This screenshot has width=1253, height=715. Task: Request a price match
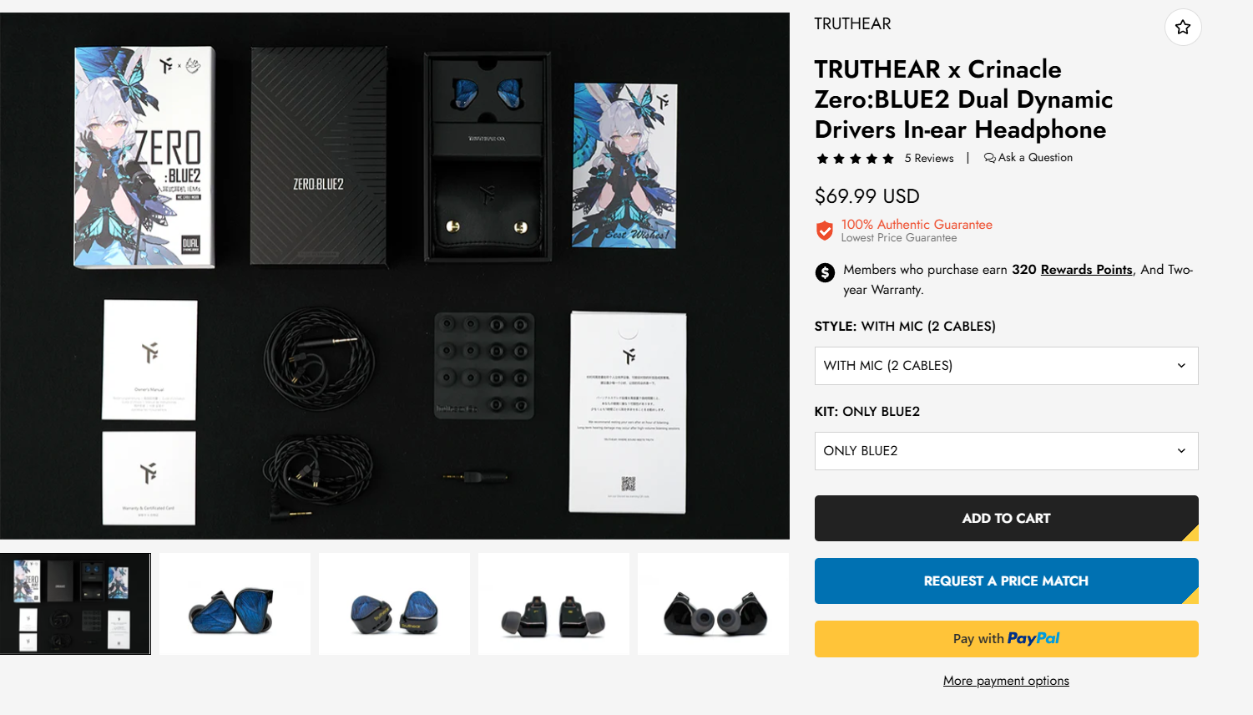tap(1006, 581)
